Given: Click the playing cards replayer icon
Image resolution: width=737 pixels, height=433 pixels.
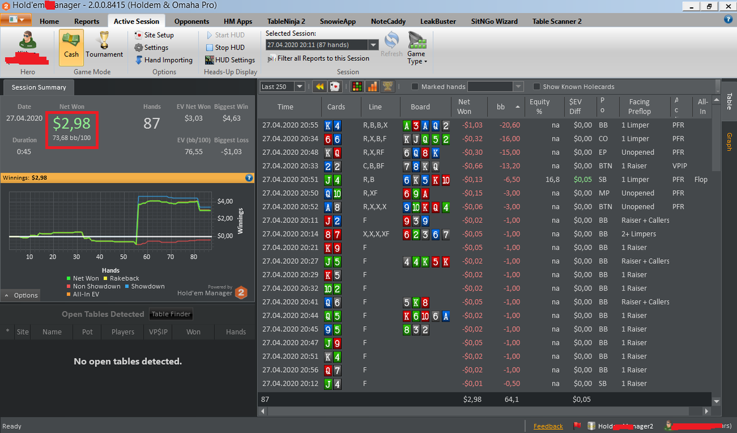Looking at the screenshot, I should pos(335,87).
